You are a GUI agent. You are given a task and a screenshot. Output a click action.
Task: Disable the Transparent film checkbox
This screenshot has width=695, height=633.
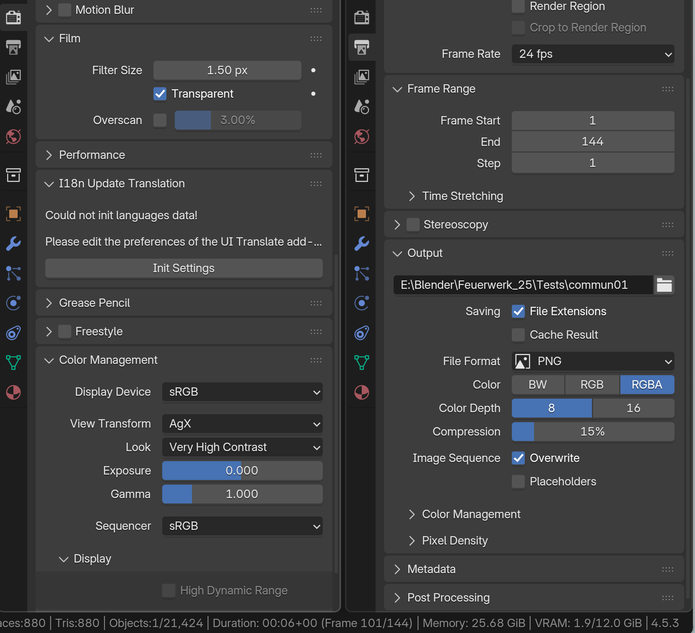160,94
